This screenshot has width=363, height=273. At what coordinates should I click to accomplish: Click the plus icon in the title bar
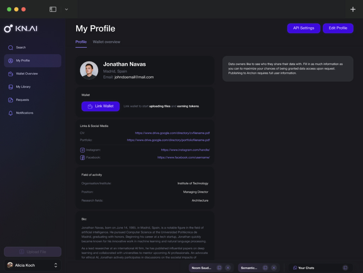coord(353,10)
